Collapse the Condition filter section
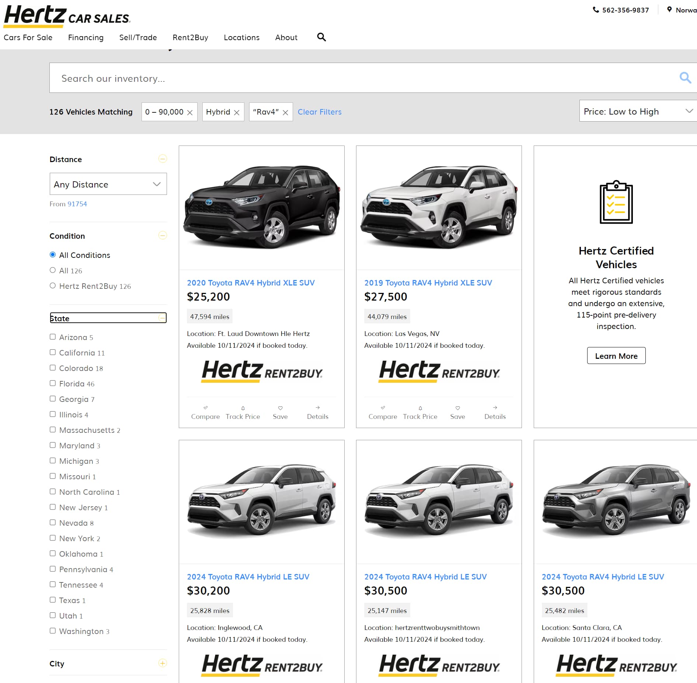697x683 pixels. (x=163, y=235)
